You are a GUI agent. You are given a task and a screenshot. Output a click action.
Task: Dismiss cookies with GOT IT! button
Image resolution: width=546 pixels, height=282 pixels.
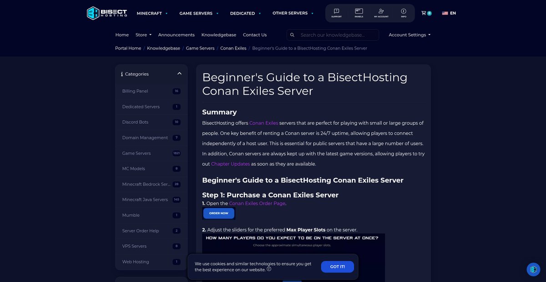point(337,267)
